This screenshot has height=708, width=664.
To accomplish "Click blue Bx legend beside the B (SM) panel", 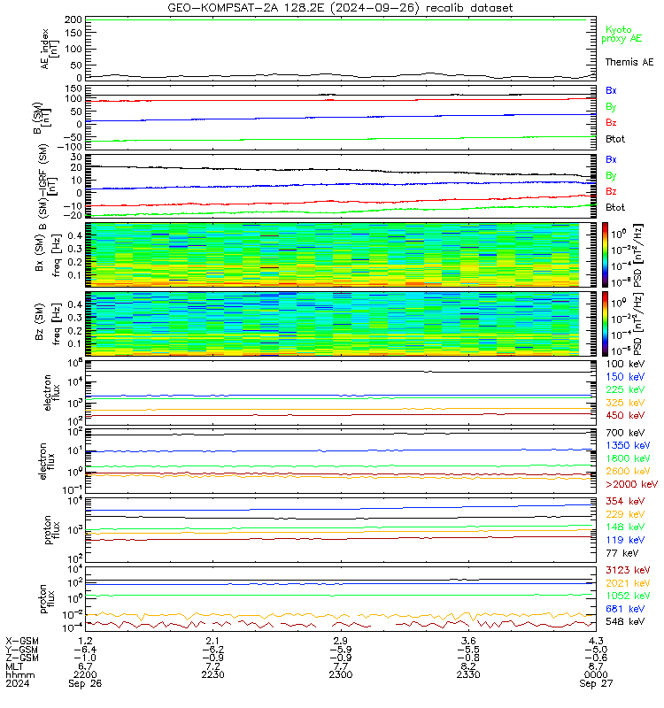I will [611, 90].
